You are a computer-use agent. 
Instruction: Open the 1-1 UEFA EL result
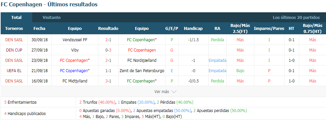coord(108,71)
